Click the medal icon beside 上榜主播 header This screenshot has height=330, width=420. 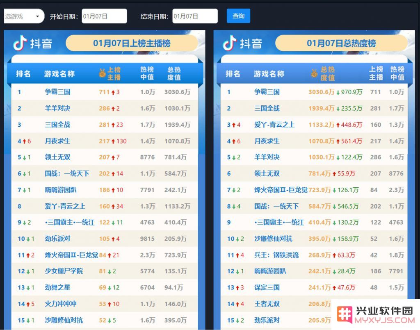click(x=102, y=73)
